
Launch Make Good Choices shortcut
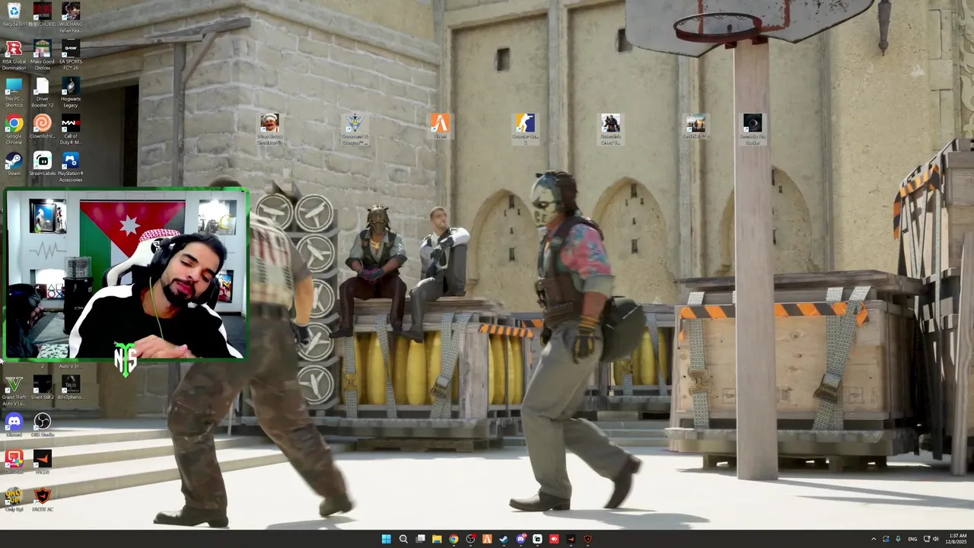42,55
